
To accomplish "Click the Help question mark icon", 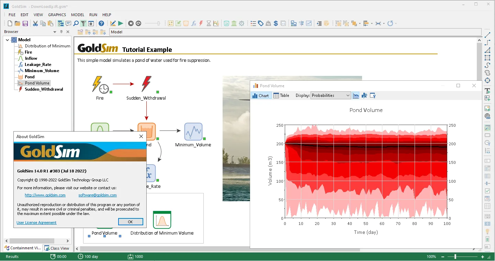I will tap(101, 23).
